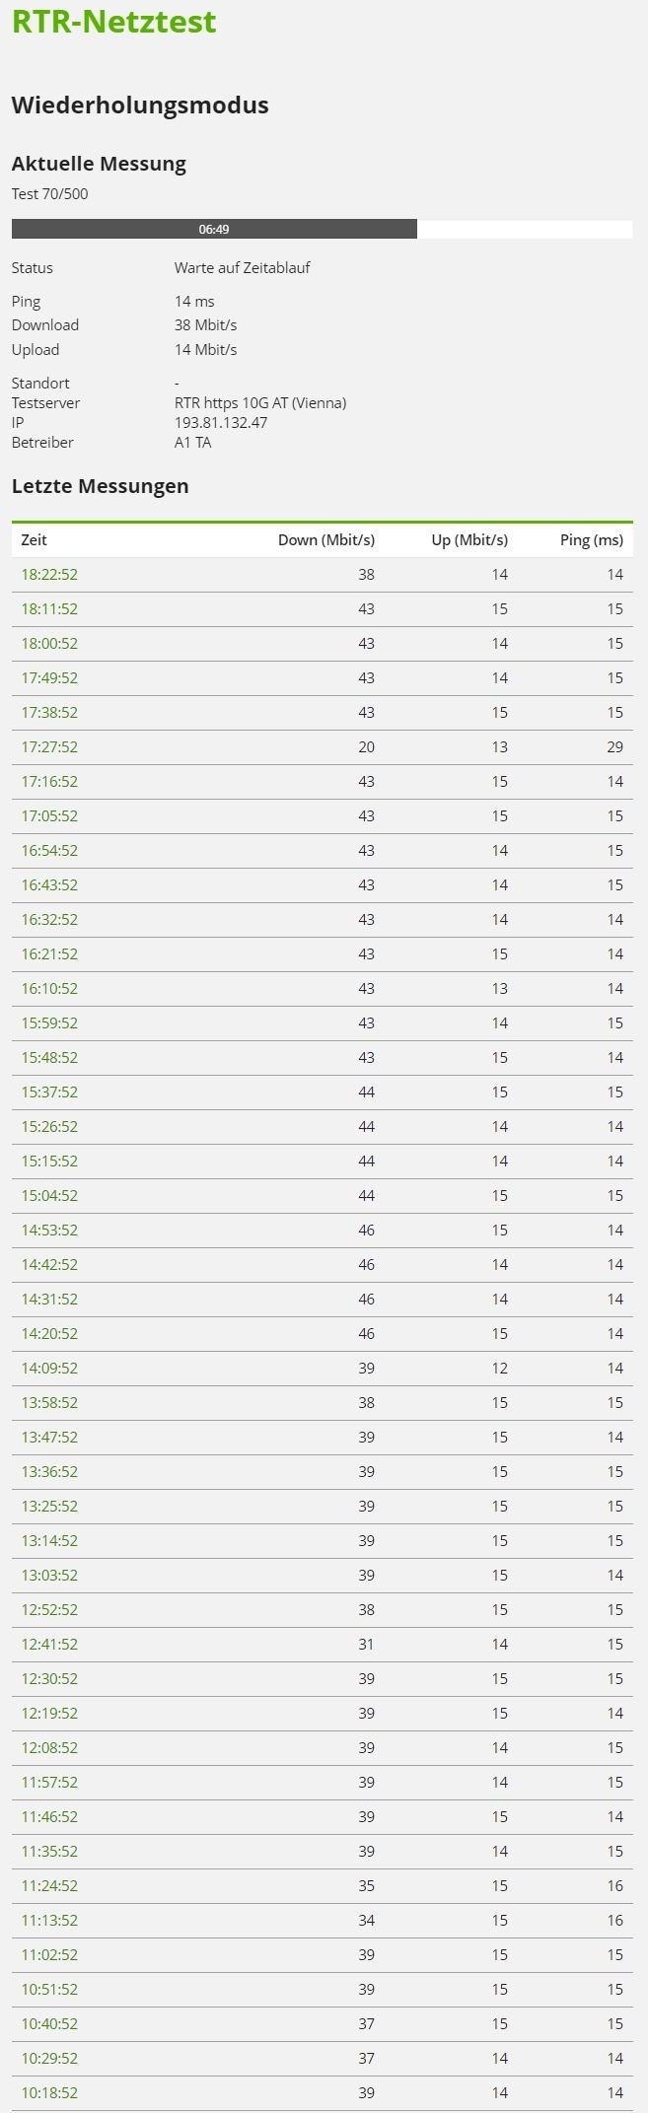
Task: Select the IP address 193.81.132.47 text
Action: [x=221, y=423]
